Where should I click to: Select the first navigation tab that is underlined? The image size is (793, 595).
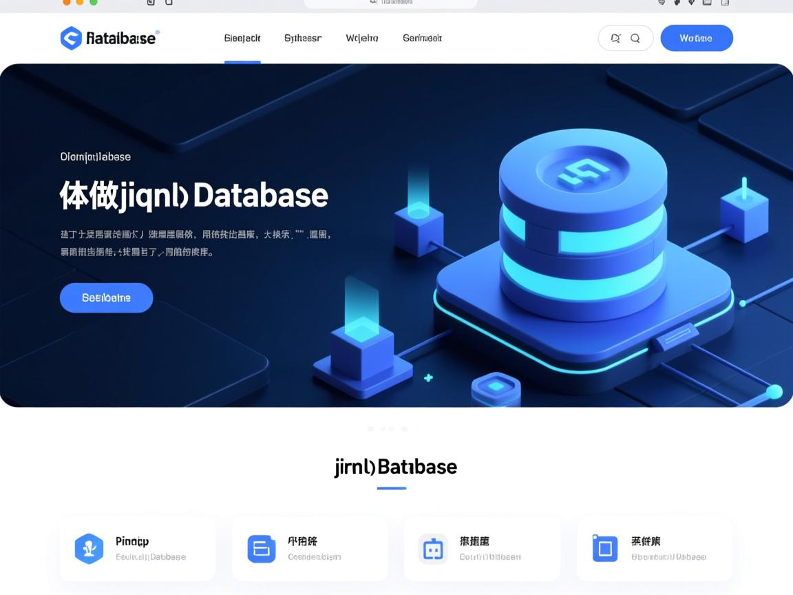click(x=242, y=38)
